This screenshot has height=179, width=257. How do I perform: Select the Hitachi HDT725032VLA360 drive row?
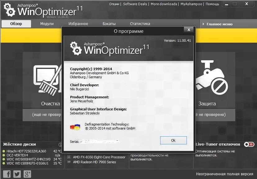click(32, 151)
